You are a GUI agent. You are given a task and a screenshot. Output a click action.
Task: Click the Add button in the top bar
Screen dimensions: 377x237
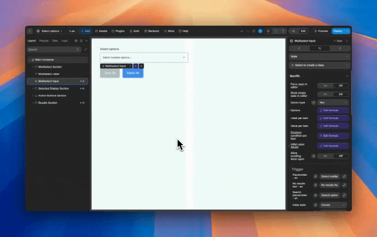click(x=85, y=31)
